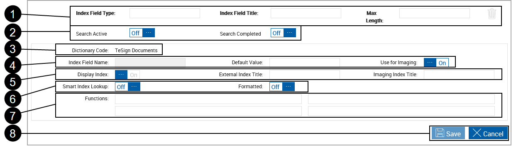The image size is (516, 150).
Task: Toggle the Search Active switch
Action: point(142,33)
